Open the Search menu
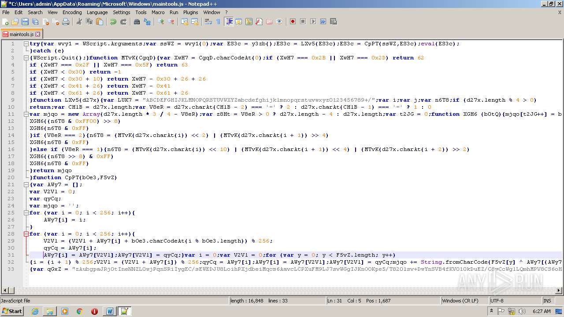This screenshot has height=317, width=564. click(35, 12)
